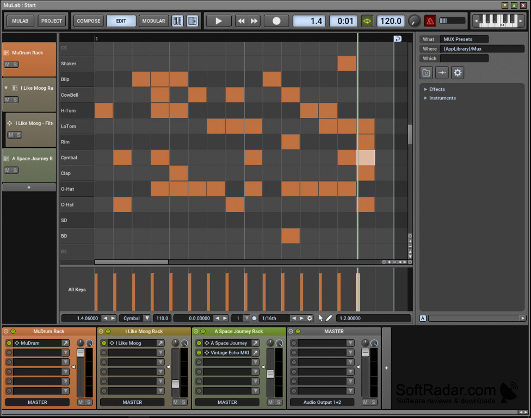This screenshot has width=531, height=418.
Task: Open the PROJECT menu
Action: pyautogui.click(x=52, y=21)
